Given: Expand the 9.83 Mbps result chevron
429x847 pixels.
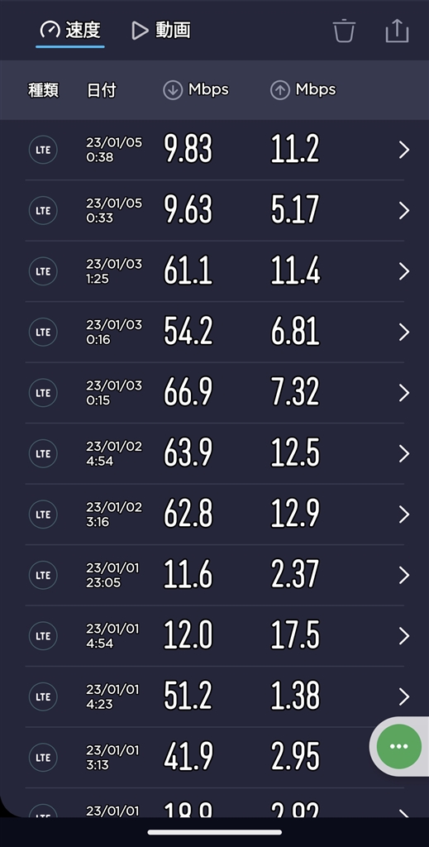Looking at the screenshot, I should [x=403, y=151].
